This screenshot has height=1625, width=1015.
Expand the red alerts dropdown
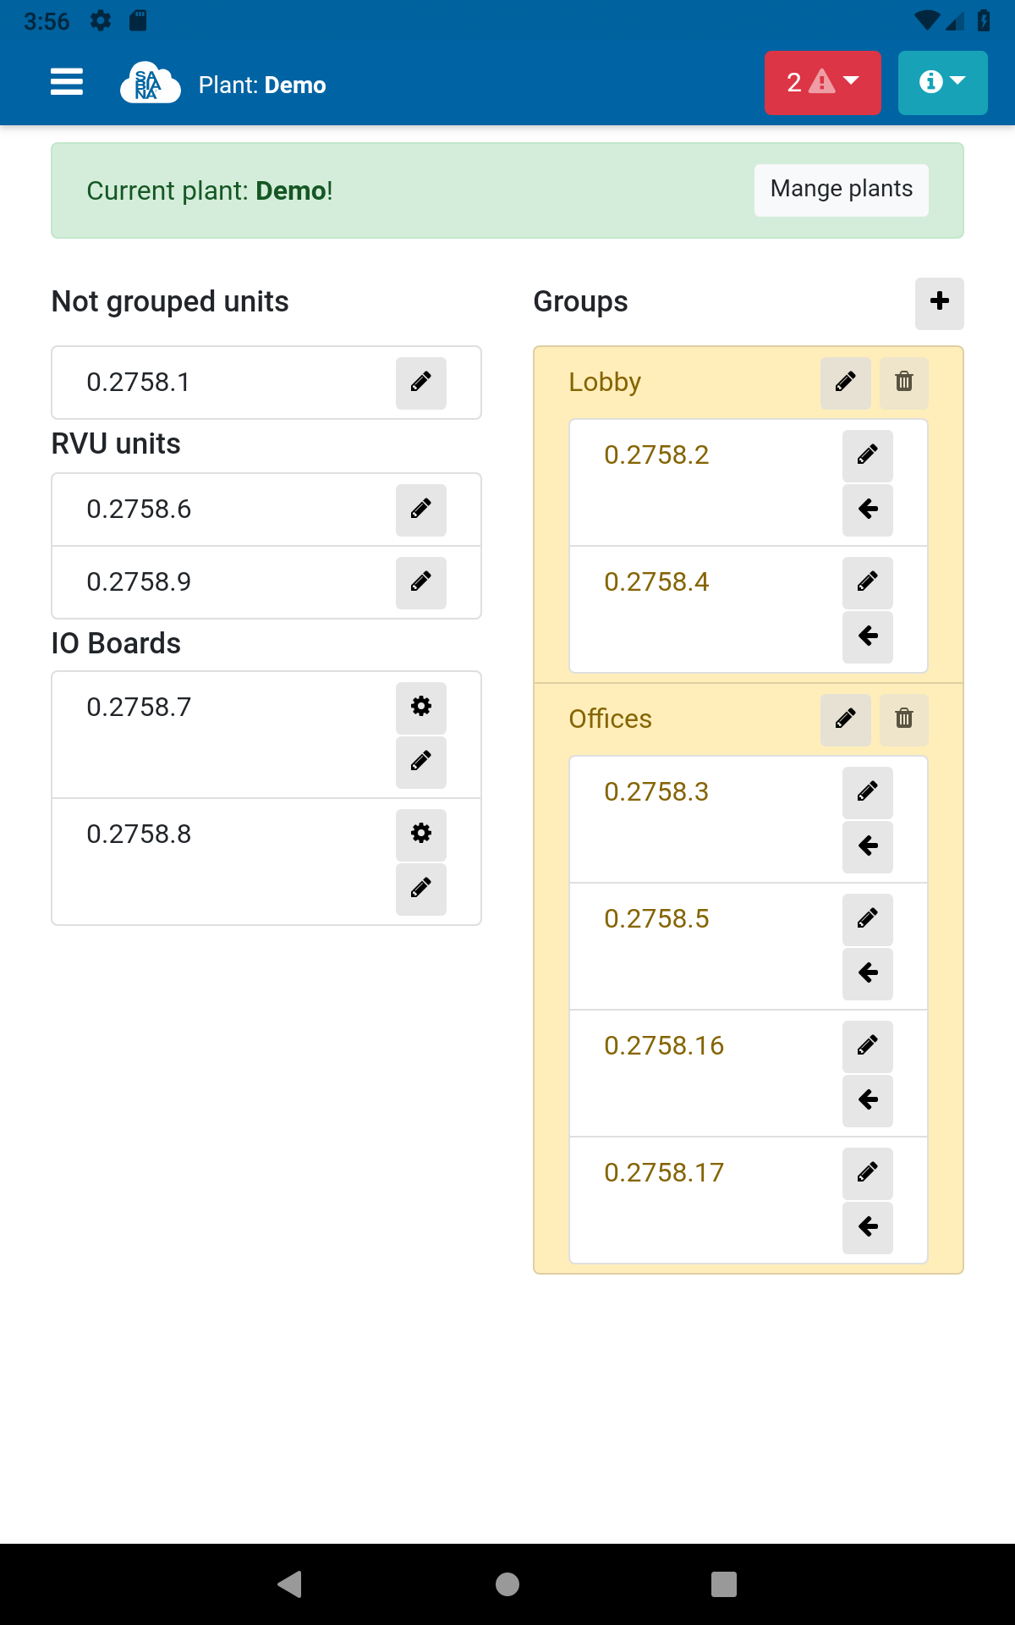(x=822, y=82)
